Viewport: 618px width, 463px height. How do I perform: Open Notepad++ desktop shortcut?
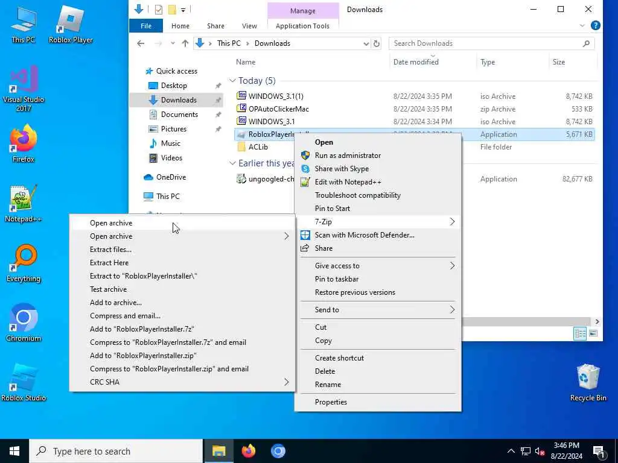click(x=24, y=204)
